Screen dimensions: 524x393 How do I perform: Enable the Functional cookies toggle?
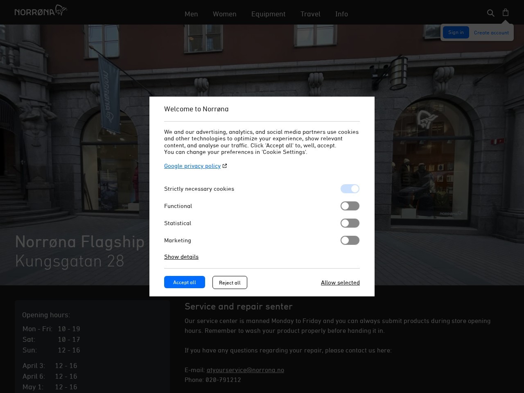point(350,206)
